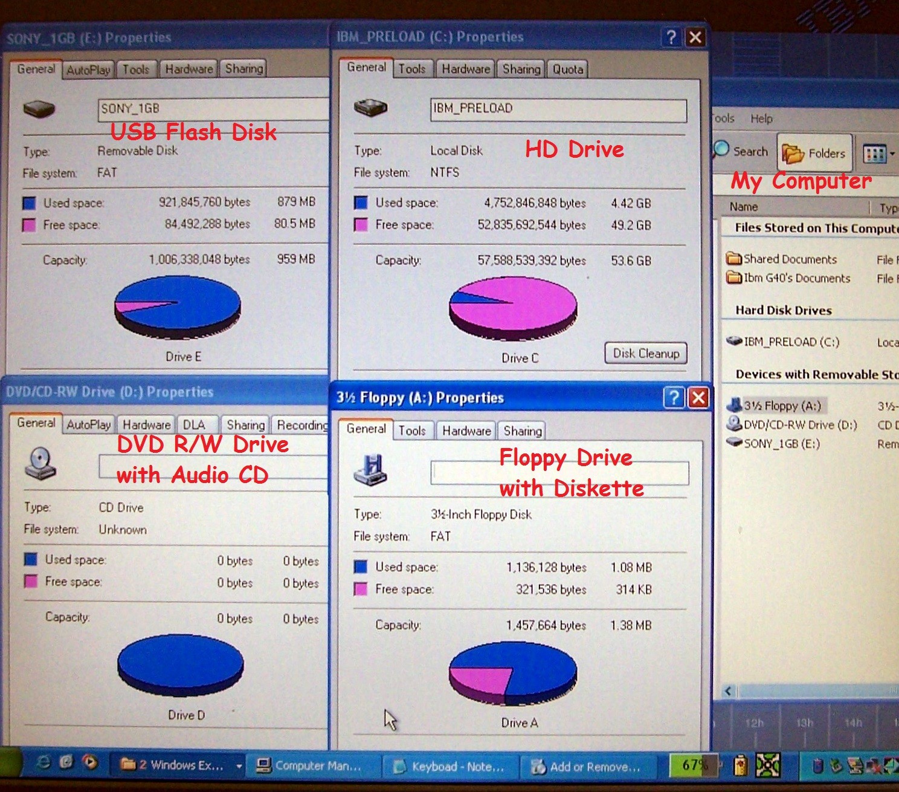899x792 pixels.
Task: Click the 67% battery meter in the taskbar
Action: click(695, 765)
